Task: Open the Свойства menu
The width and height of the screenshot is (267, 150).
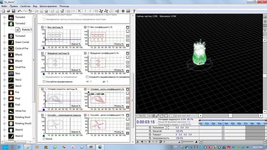Action: 25,6
